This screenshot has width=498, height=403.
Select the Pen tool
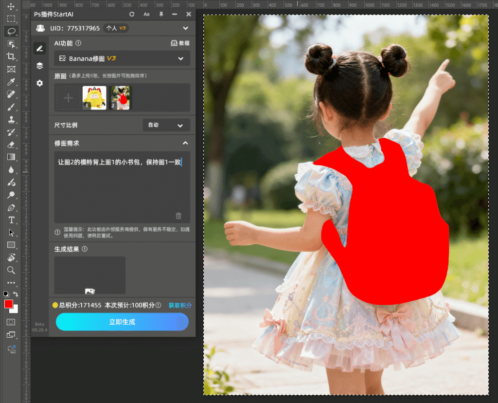coord(11,208)
